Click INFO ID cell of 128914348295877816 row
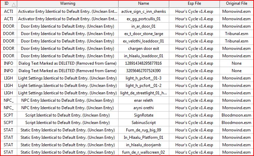The width and height of the screenshot is (254, 156). 8,63
